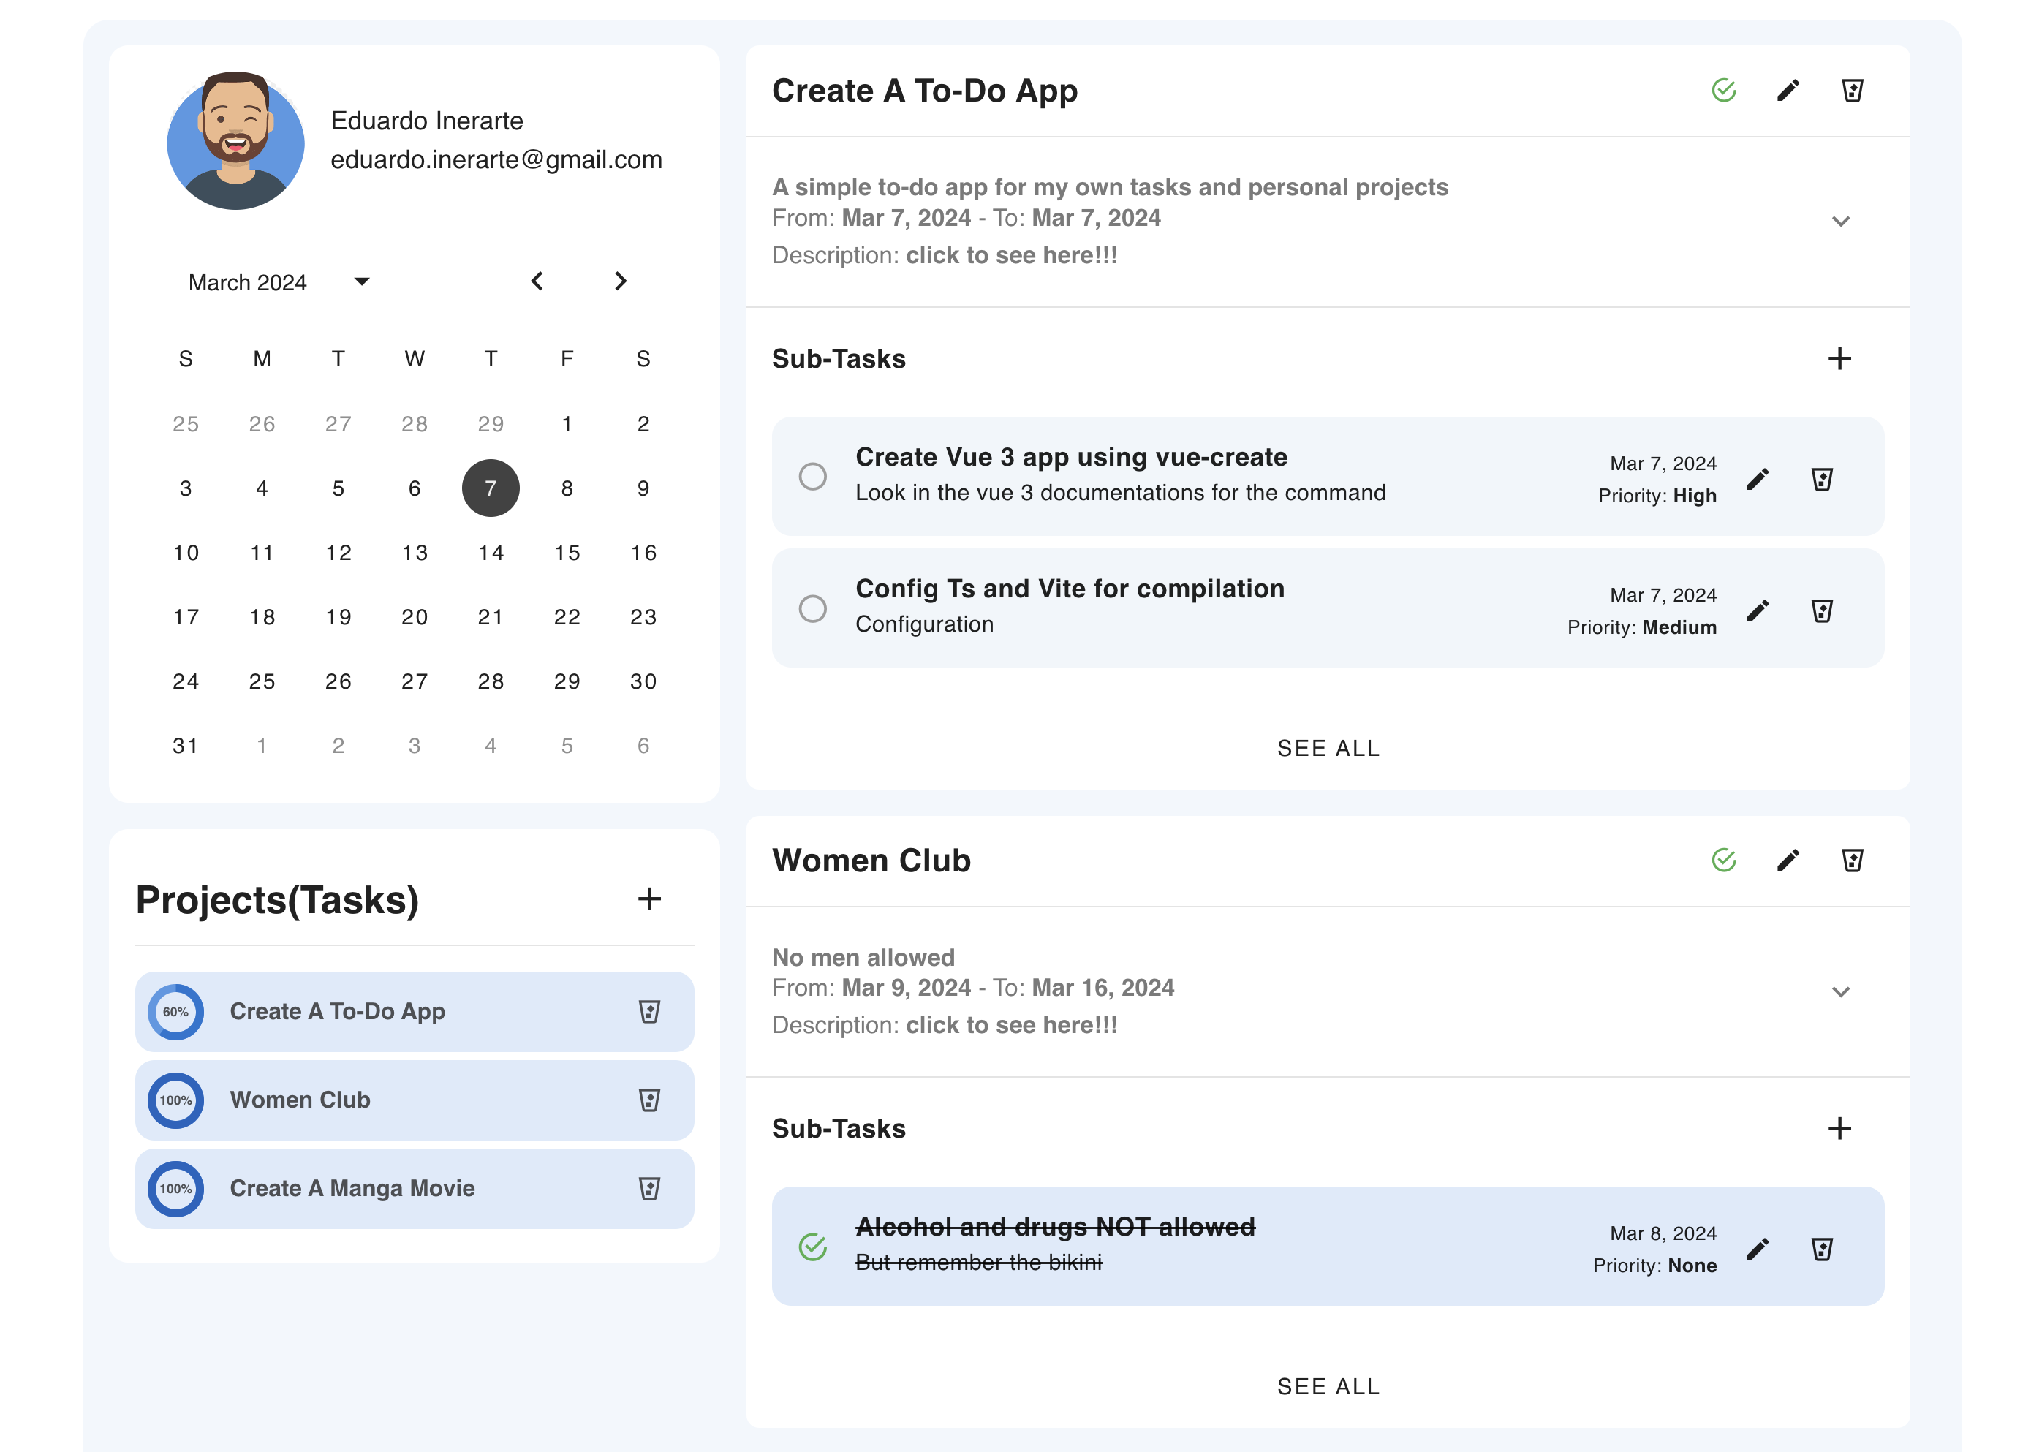The image size is (2031, 1452).
Task: Open the March 2024 month dropdown
Action: (x=361, y=281)
